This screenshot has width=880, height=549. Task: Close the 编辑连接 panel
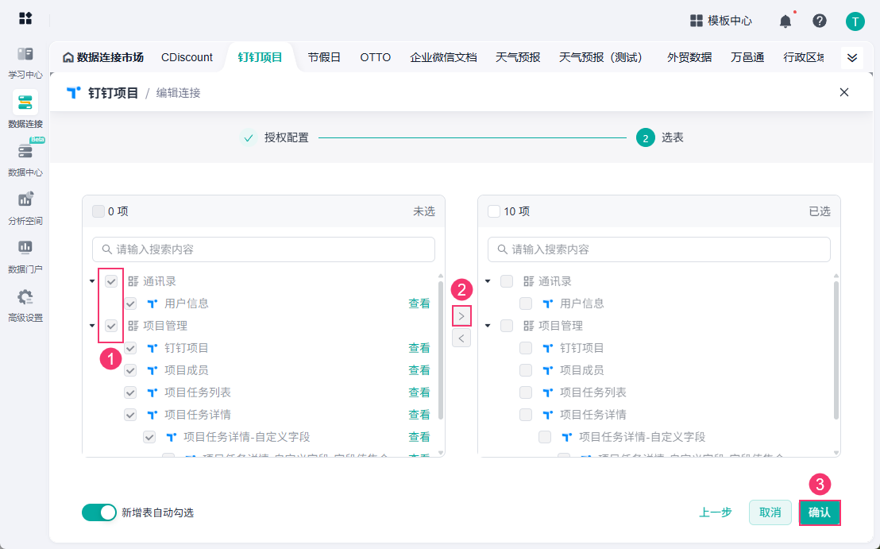(844, 92)
